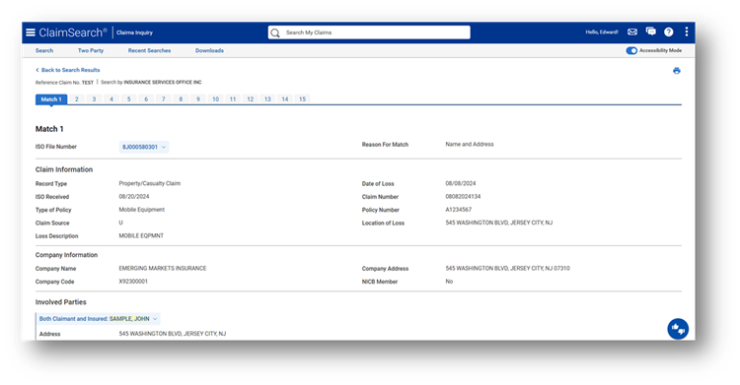Toggle Accessibility Mode switch
Screen dimensions: 740x385
coord(631,50)
